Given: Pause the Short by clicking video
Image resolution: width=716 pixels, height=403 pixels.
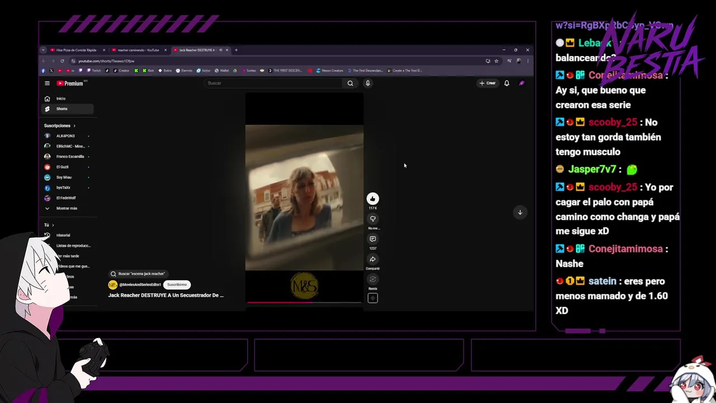Looking at the screenshot, I should pos(304,198).
